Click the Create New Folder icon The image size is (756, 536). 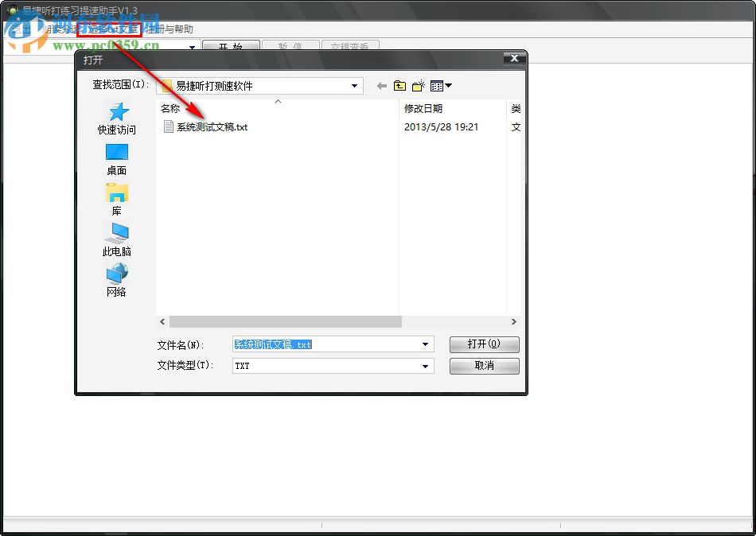coord(416,85)
